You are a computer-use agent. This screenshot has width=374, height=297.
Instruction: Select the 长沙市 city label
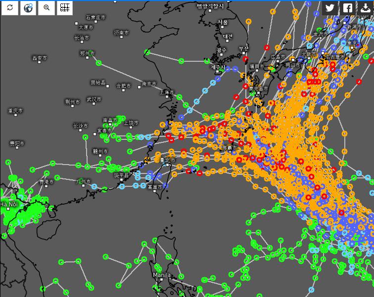81,126
